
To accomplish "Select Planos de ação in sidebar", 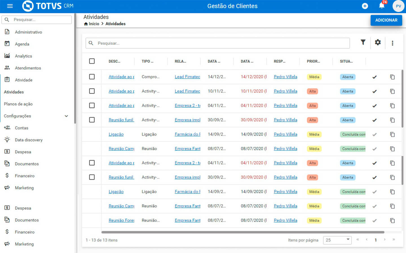I will 18,104.
